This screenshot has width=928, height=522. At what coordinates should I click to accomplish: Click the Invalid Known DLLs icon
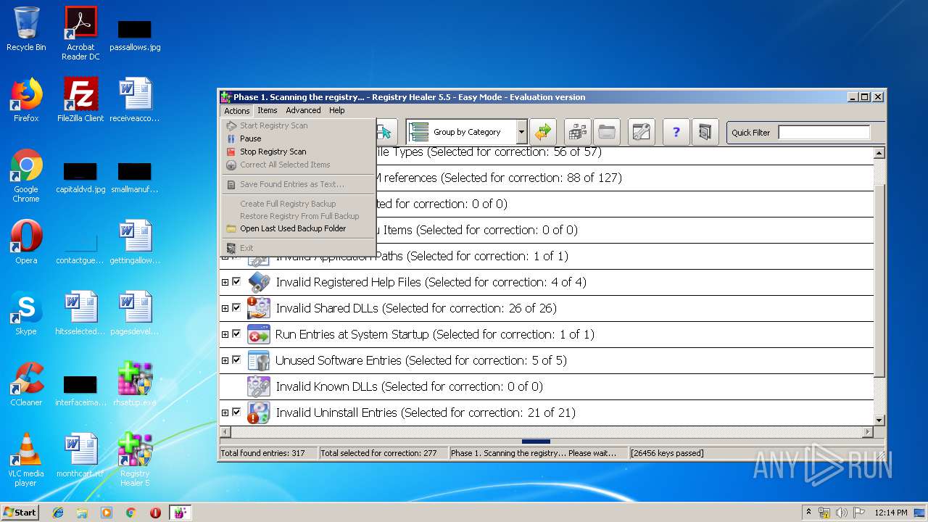(259, 386)
